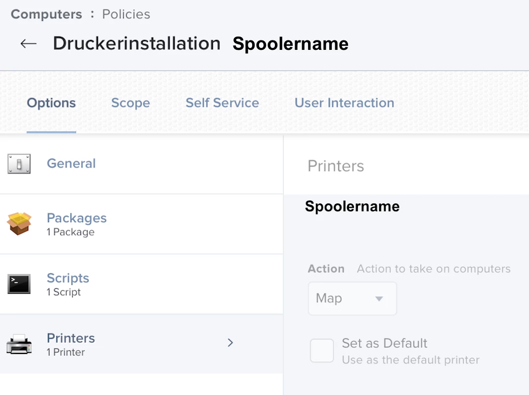Open the Action Map dropdown

(352, 299)
